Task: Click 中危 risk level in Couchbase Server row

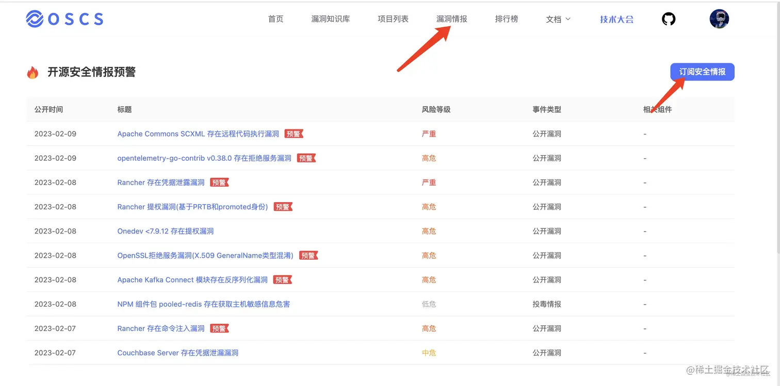Action: click(429, 353)
